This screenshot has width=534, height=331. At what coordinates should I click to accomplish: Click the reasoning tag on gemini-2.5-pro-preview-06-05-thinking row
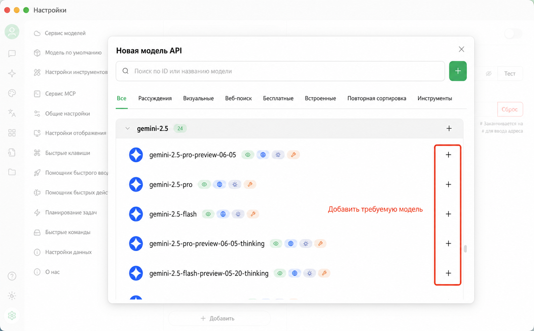coord(306,244)
